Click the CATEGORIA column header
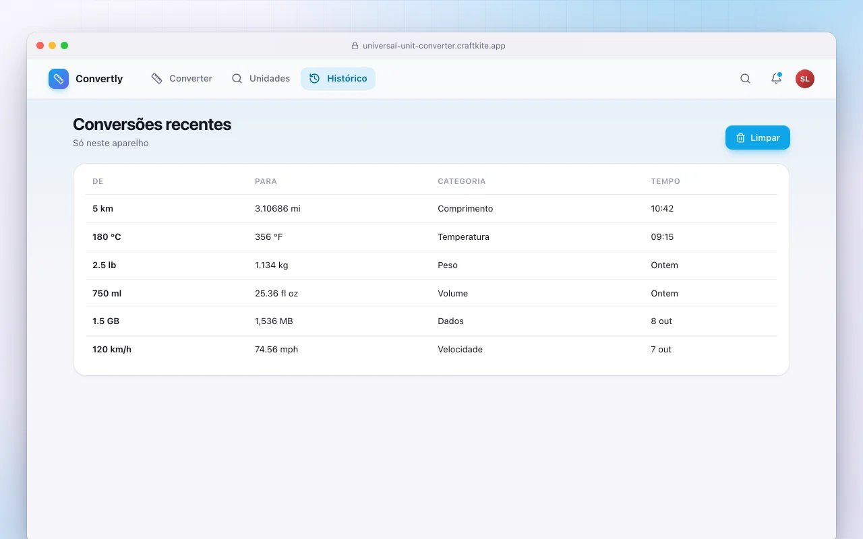The width and height of the screenshot is (863, 539). click(462, 181)
